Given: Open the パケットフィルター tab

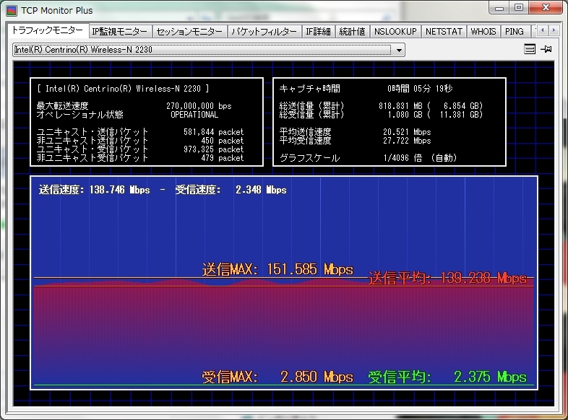Looking at the screenshot, I should [264, 32].
